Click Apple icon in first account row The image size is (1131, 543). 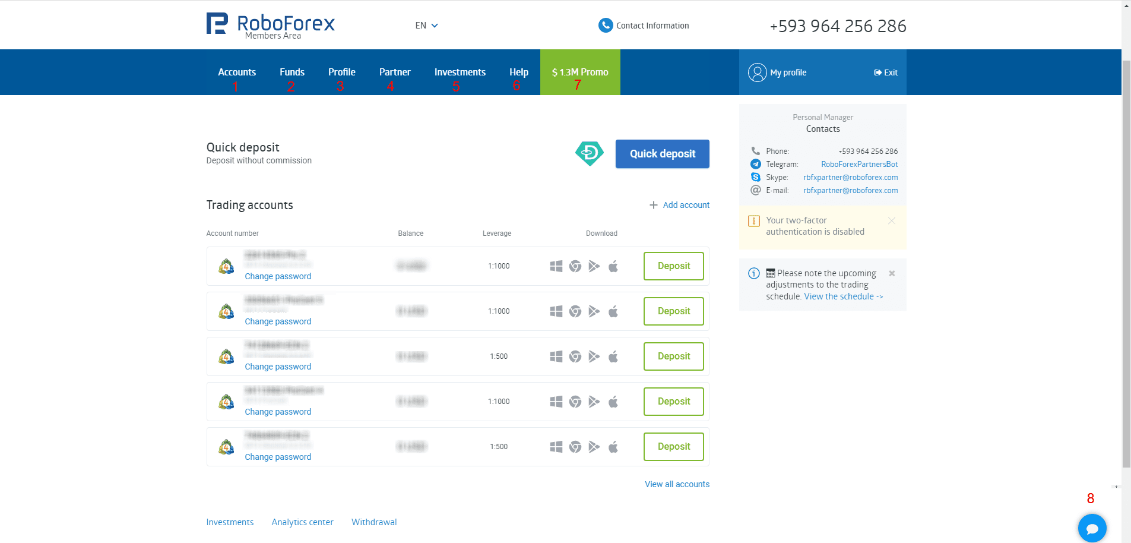click(613, 266)
